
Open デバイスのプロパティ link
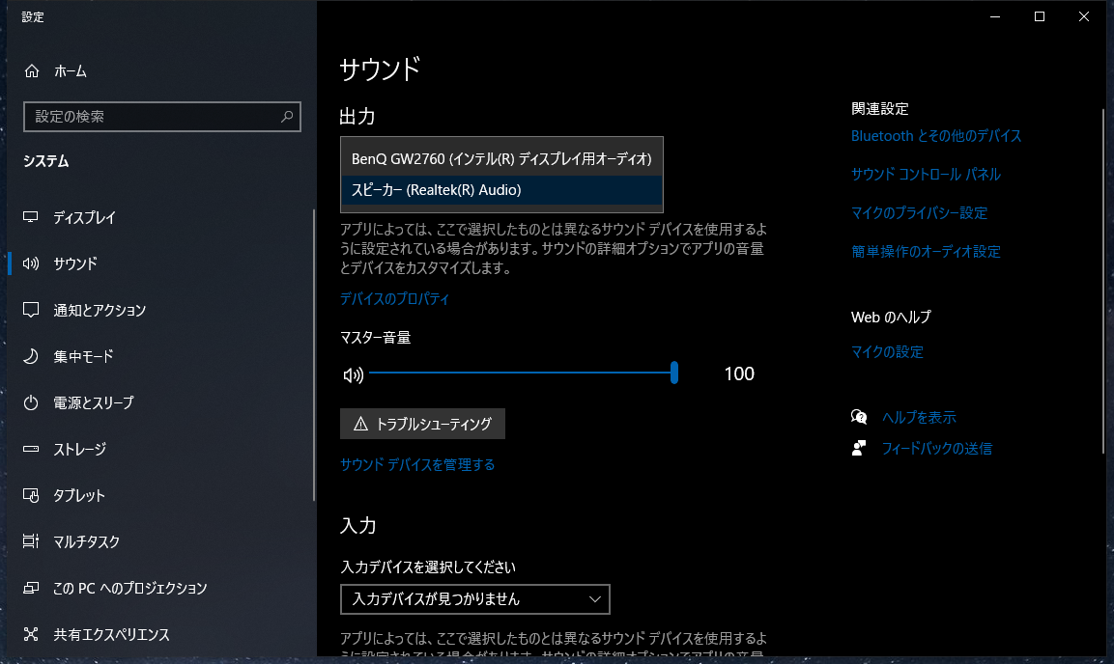394,299
